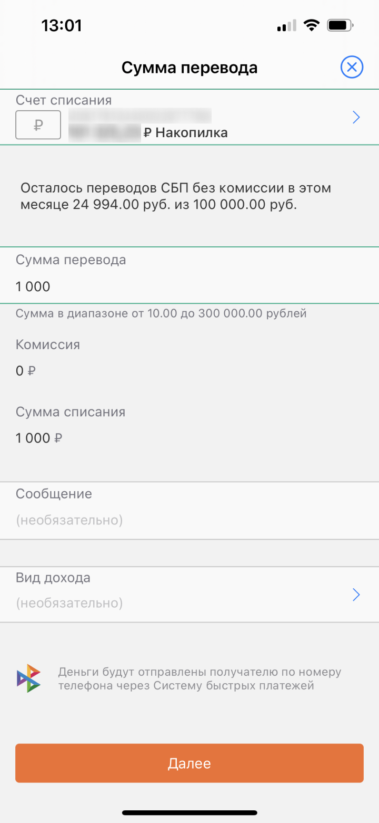Tap the cellular signal bars icon
The image size is (379, 823).
coord(286,26)
